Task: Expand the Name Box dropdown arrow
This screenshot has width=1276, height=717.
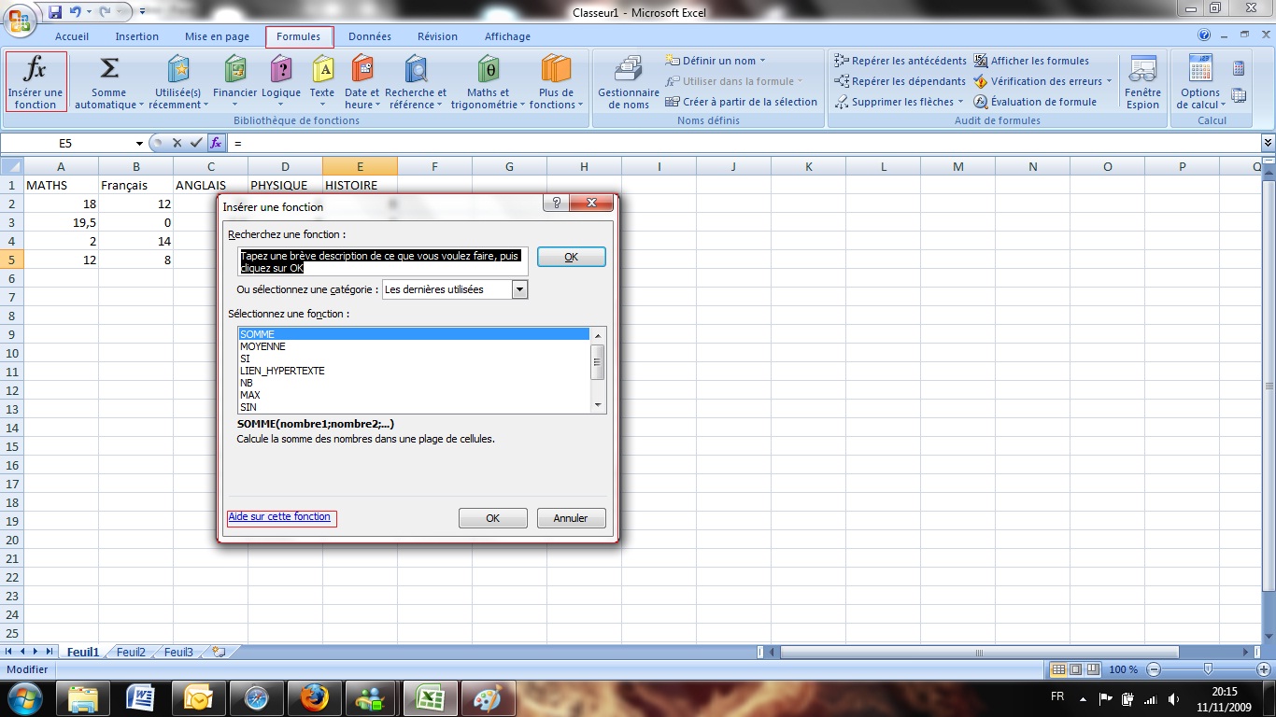Action: click(x=139, y=144)
